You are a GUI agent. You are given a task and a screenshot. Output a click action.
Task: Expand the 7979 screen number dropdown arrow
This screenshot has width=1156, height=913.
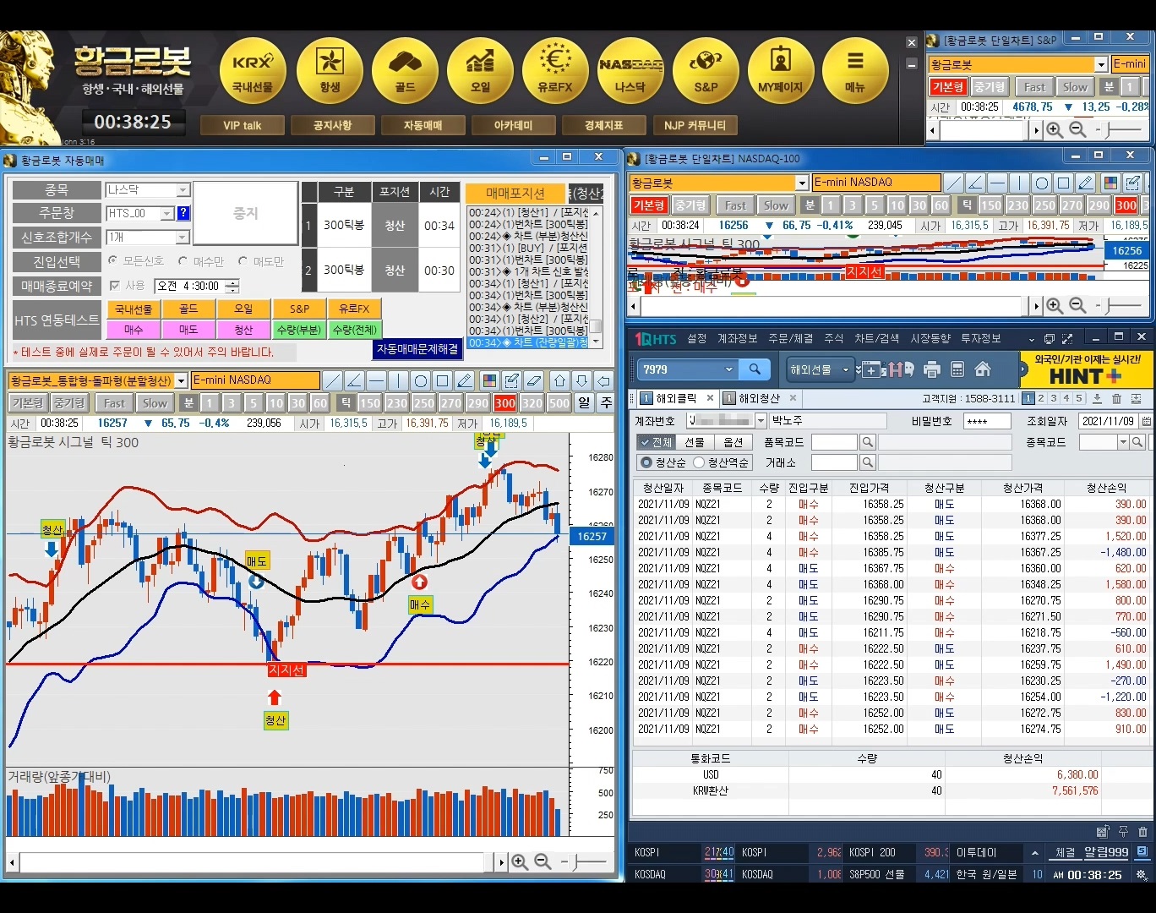tap(728, 369)
